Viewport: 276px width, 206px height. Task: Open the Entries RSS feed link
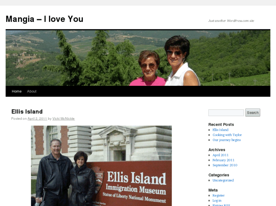pos(221,205)
